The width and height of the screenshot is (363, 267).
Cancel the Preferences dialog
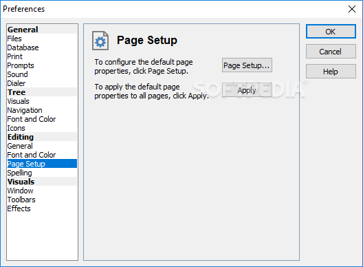[x=331, y=52]
